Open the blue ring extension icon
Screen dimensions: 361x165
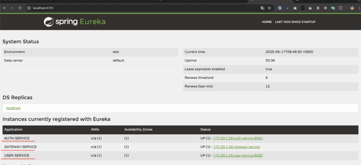click(x=280, y=8)
